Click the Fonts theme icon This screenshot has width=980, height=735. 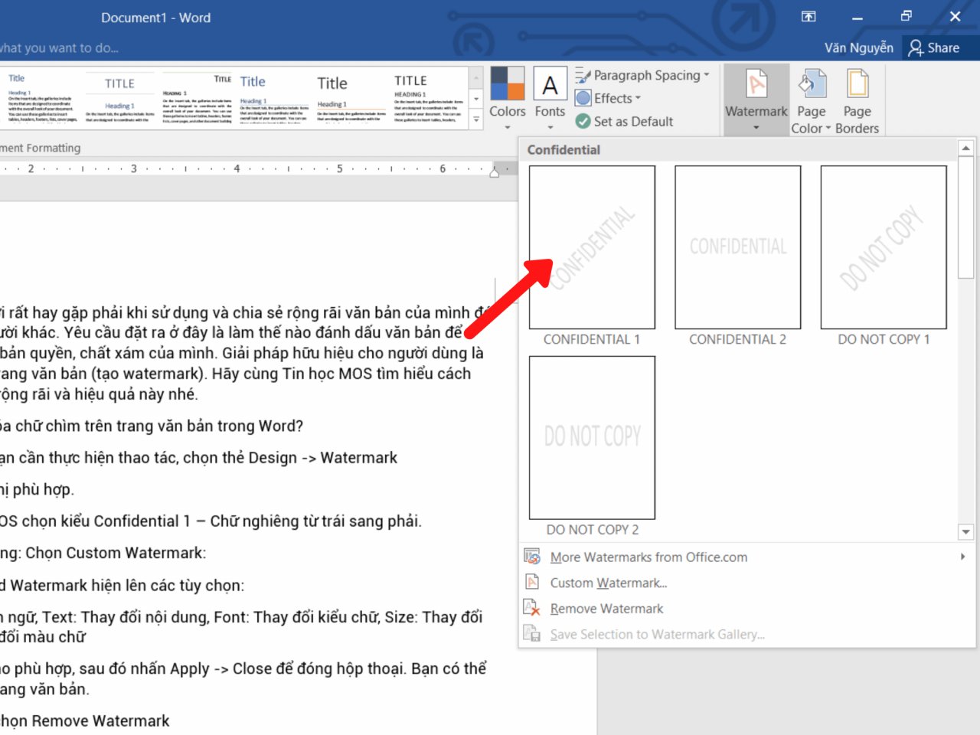(550, 85)
